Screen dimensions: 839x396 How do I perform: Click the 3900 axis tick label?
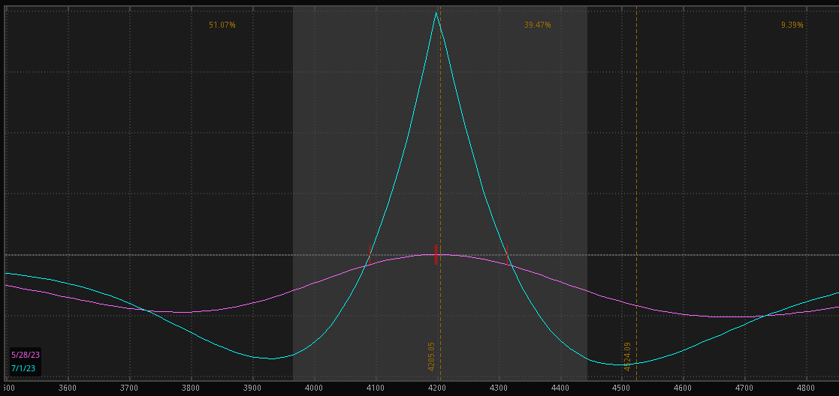coord(252,388)
